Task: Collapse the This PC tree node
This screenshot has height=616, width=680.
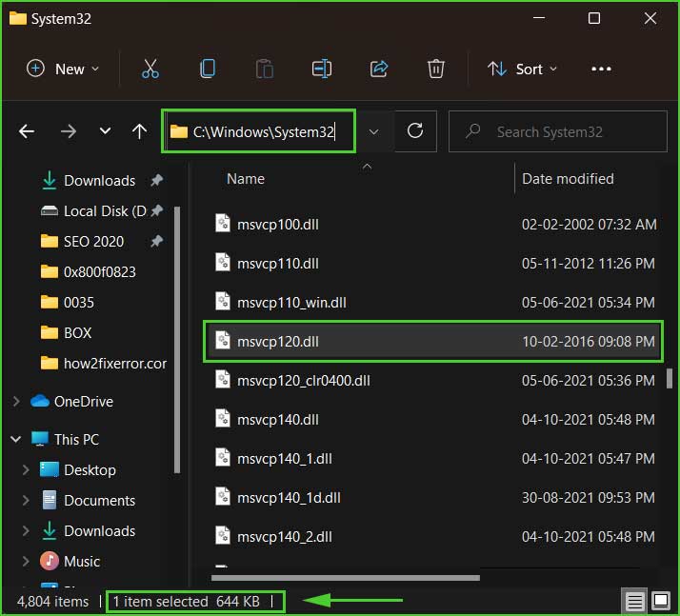Action: click(x=15, y=439)
